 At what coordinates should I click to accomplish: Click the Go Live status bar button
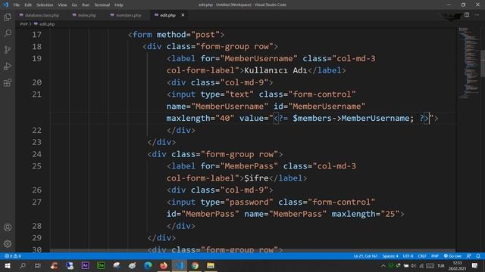tap(452, 256)
